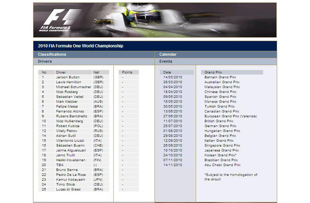Open the Italian Grand Prix event
The width and height of the screenshot is (310, 203).
click(219, 141)
